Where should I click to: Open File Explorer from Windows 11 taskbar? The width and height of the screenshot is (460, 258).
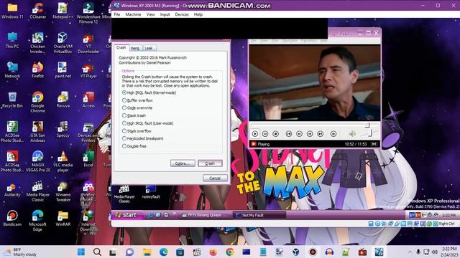tap(147, 252)
